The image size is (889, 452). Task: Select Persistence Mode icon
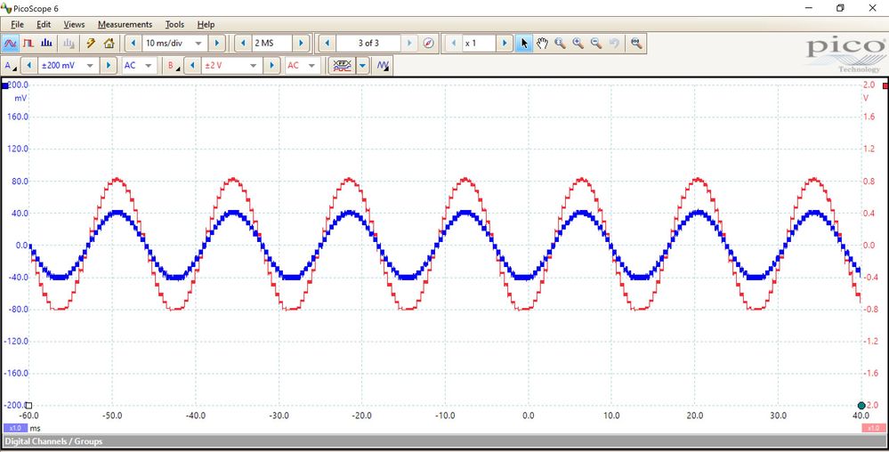[28, 43]
